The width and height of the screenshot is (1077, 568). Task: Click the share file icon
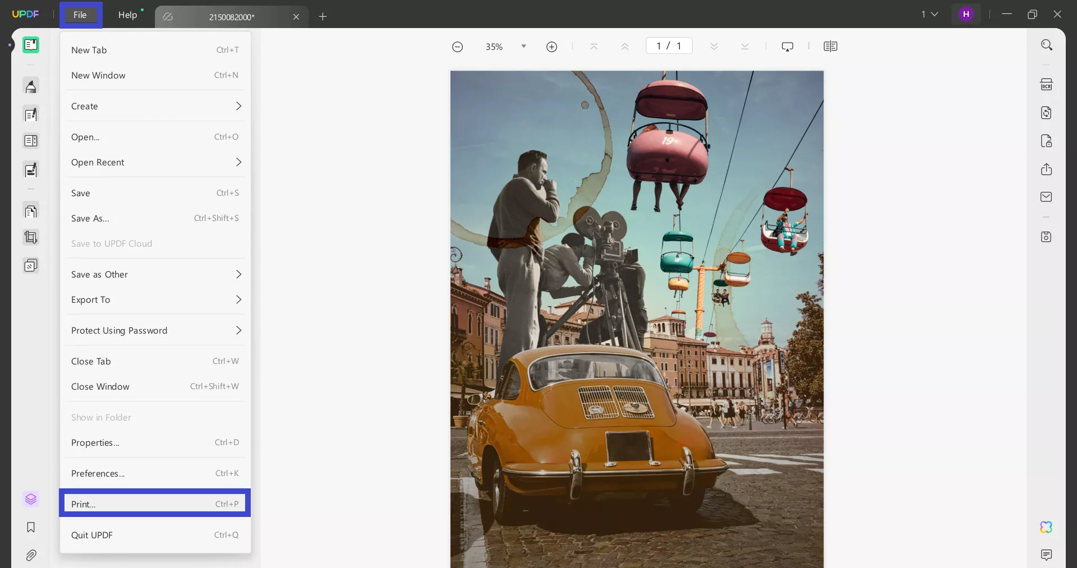coord(1046,169)
